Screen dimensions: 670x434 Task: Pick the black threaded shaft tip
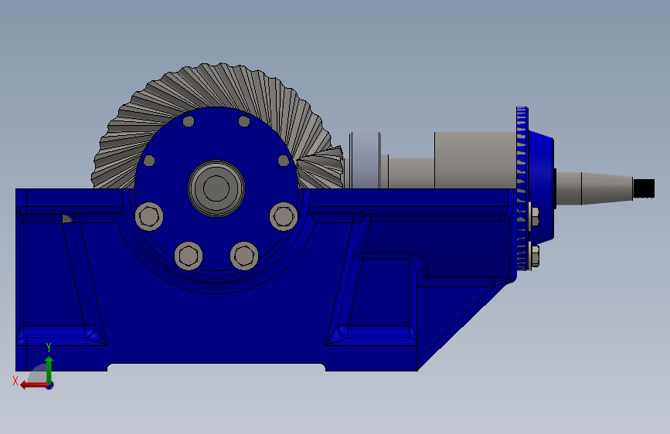pyautogui.click(x=644, y=188)
